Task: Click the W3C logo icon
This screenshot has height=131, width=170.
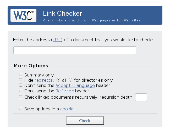Action: 23,15
